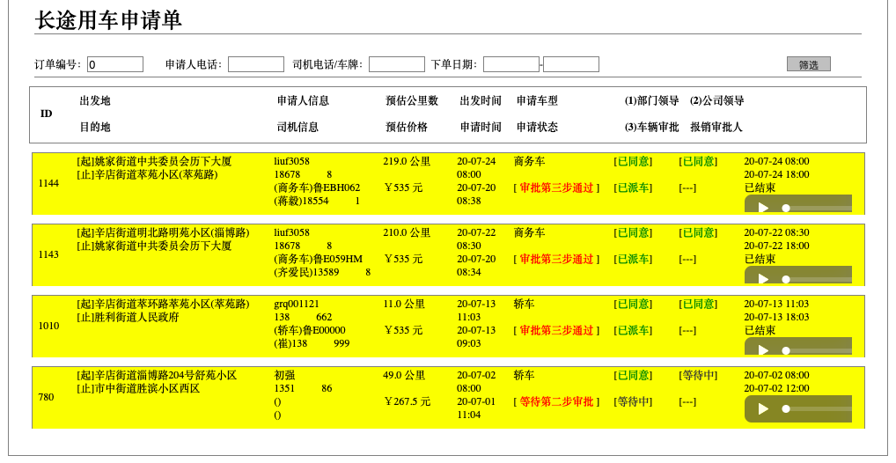Click 已派车 status in order 1144
896x463 pixels.
633,188
